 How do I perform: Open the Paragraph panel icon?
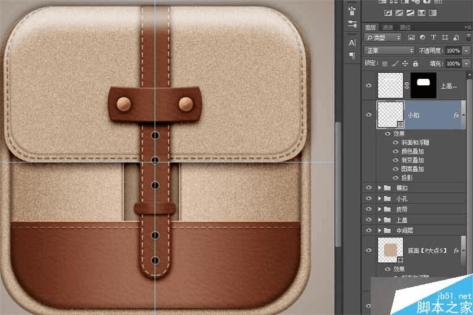[x=352, y=55]
